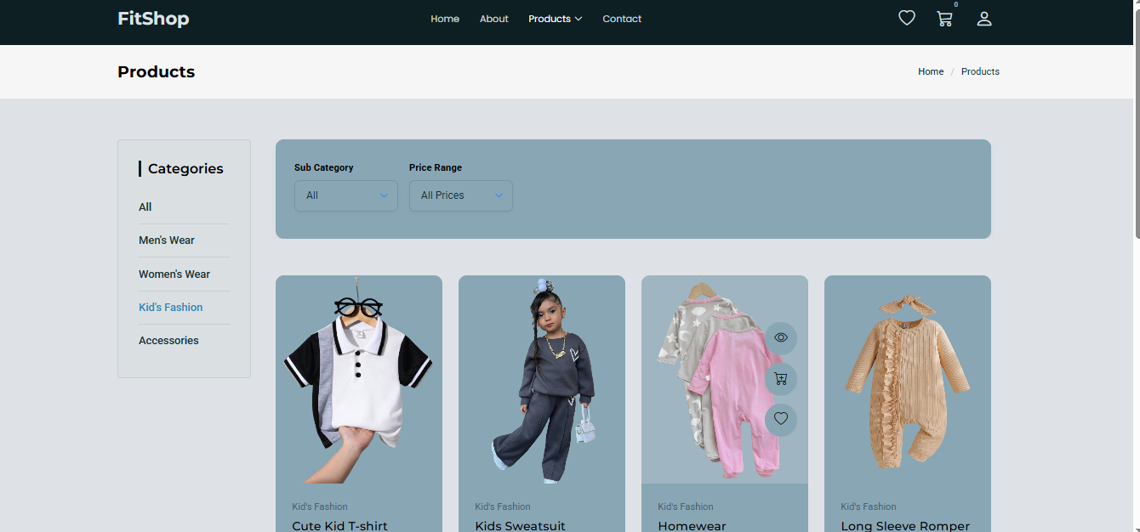Open the wishlist heart icon in header
1140x532 pixels.
point(907,18)
